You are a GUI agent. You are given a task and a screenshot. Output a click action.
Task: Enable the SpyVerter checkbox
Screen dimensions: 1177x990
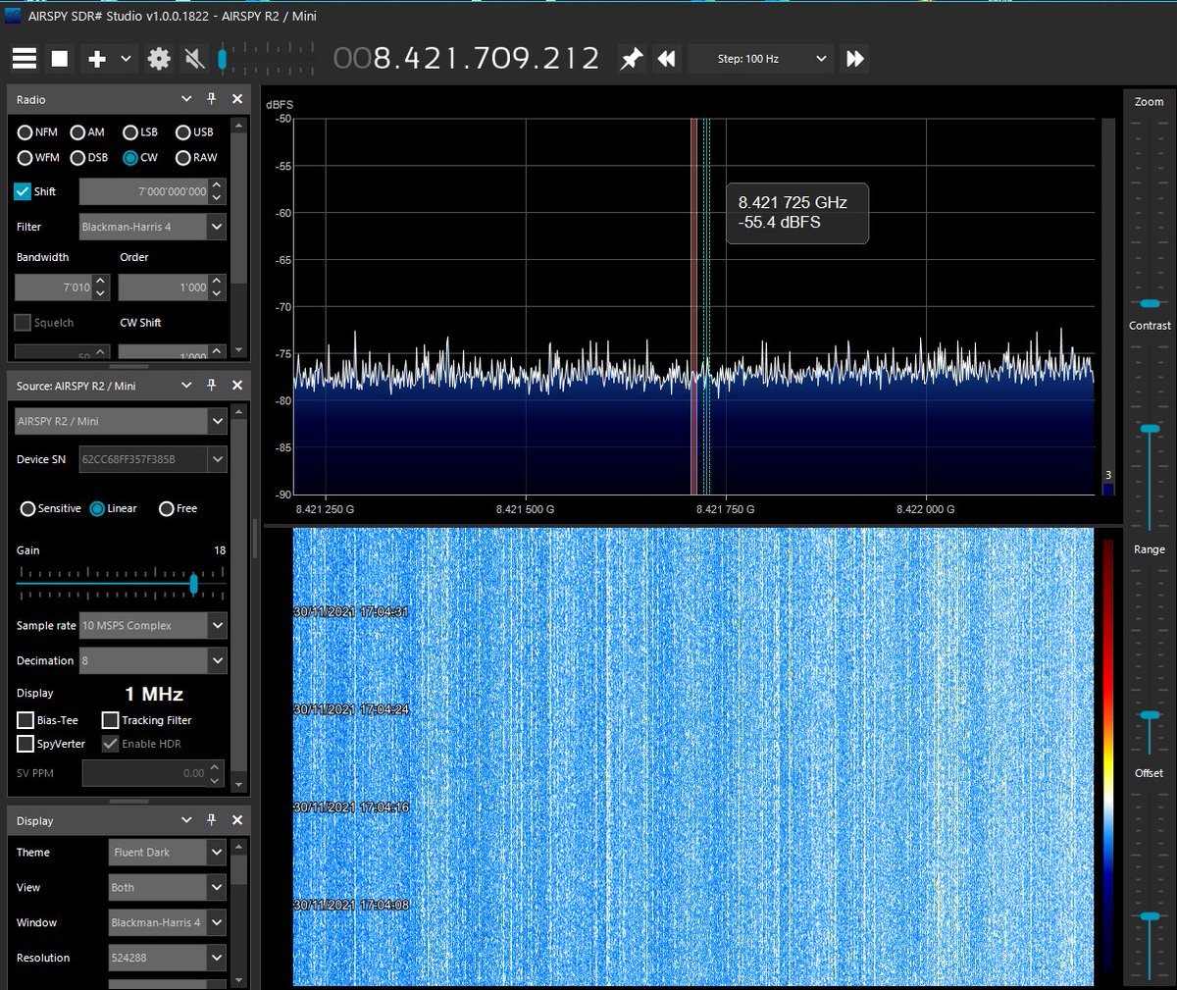26,744
